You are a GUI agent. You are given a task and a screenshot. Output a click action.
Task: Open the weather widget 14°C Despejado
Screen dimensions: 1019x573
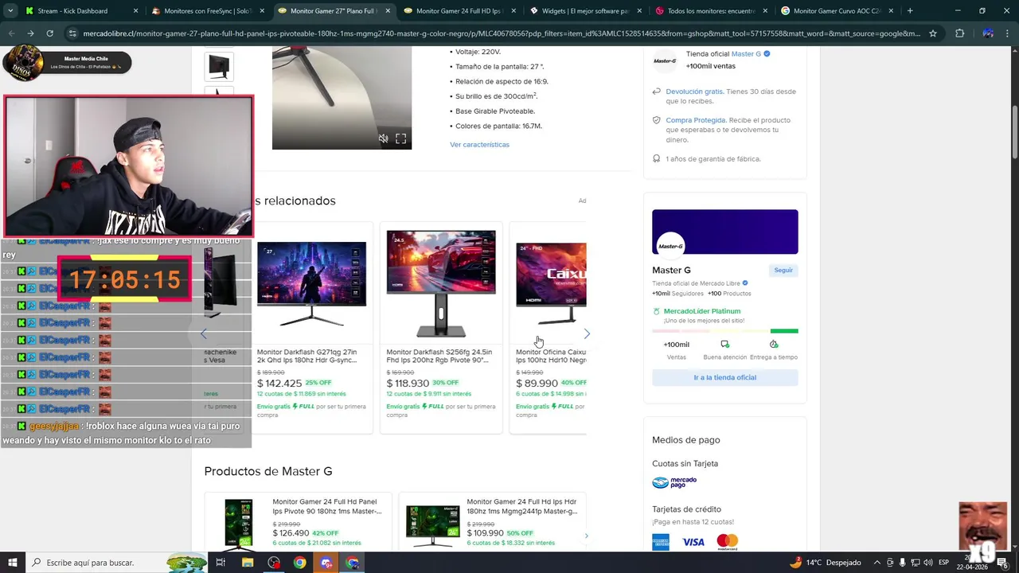825,563
